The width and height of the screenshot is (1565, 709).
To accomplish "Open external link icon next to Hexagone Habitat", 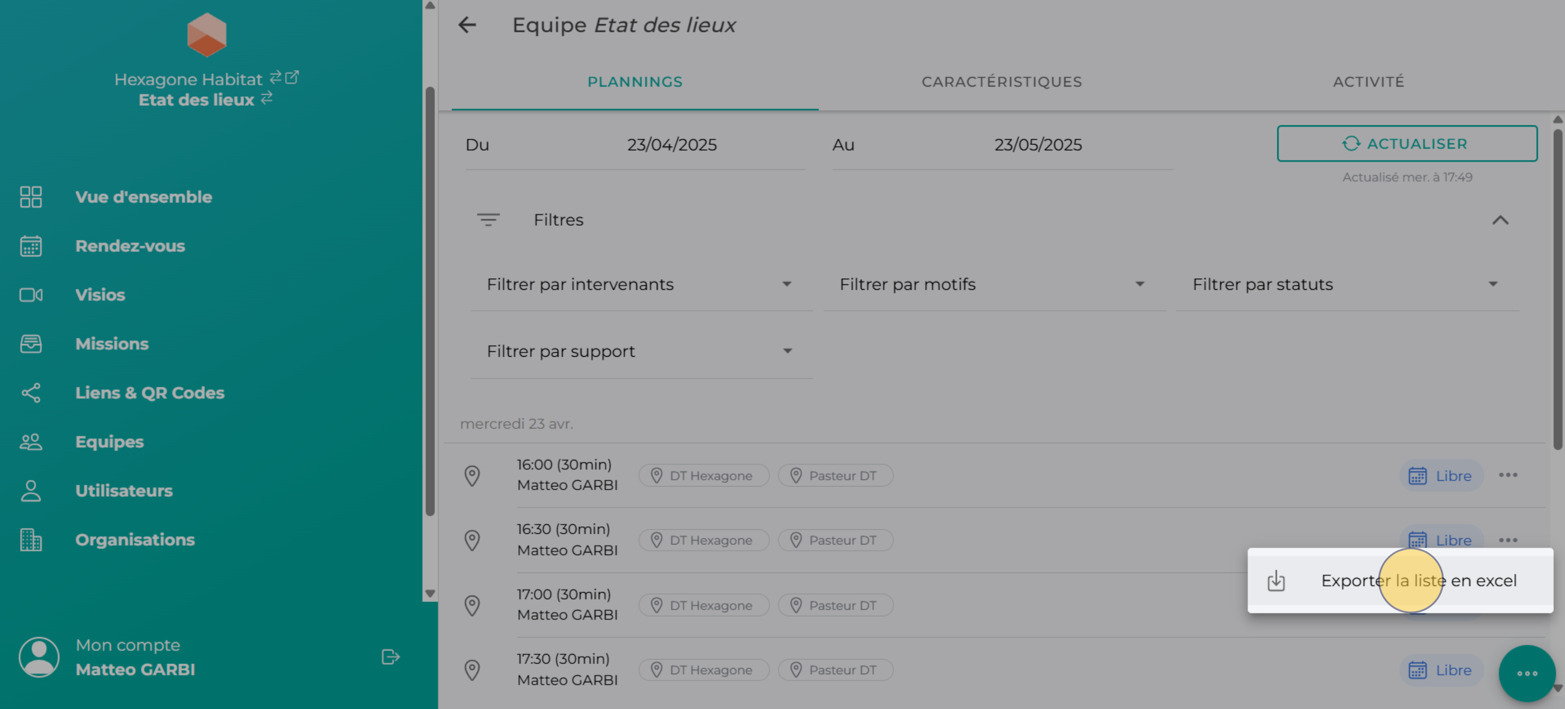I will pos(292,78).
